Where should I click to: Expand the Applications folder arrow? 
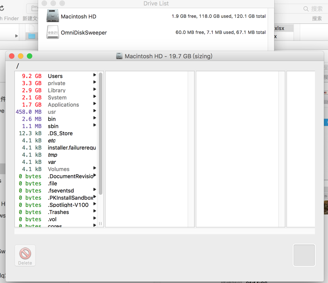coord(95,104)
